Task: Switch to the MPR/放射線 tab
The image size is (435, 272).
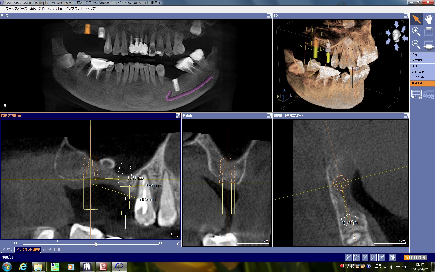Action: pos(51,250)
